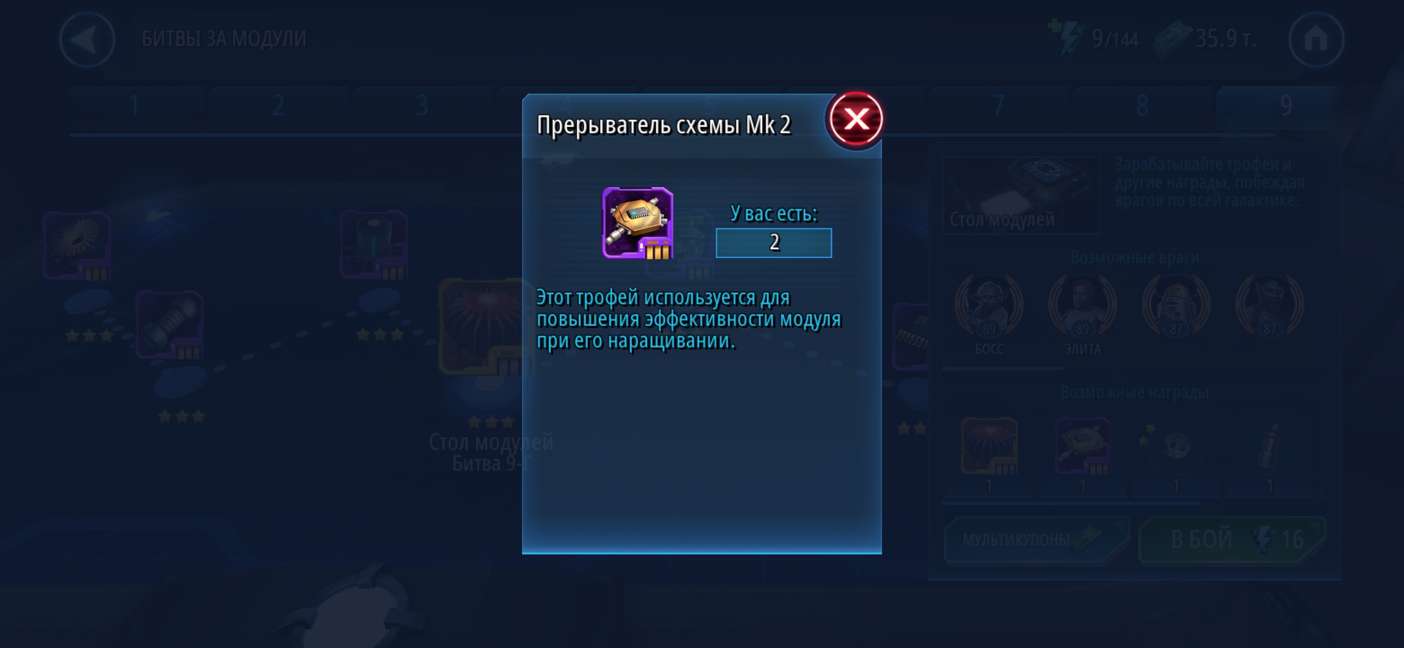Tap the circuit breaker item icon in popup
This screenshot has height=648, width=1404.
point(637,223)
